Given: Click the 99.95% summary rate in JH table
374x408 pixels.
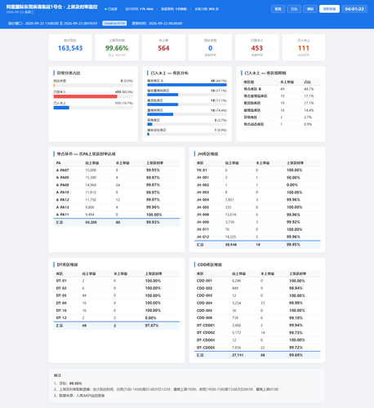Looking at the screenshot, I should (293, 245).
